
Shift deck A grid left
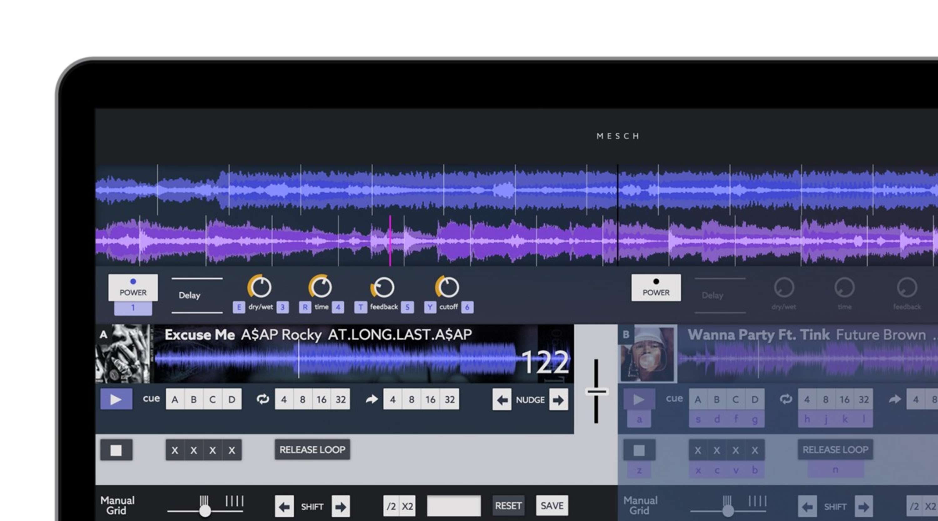point(285,506)
